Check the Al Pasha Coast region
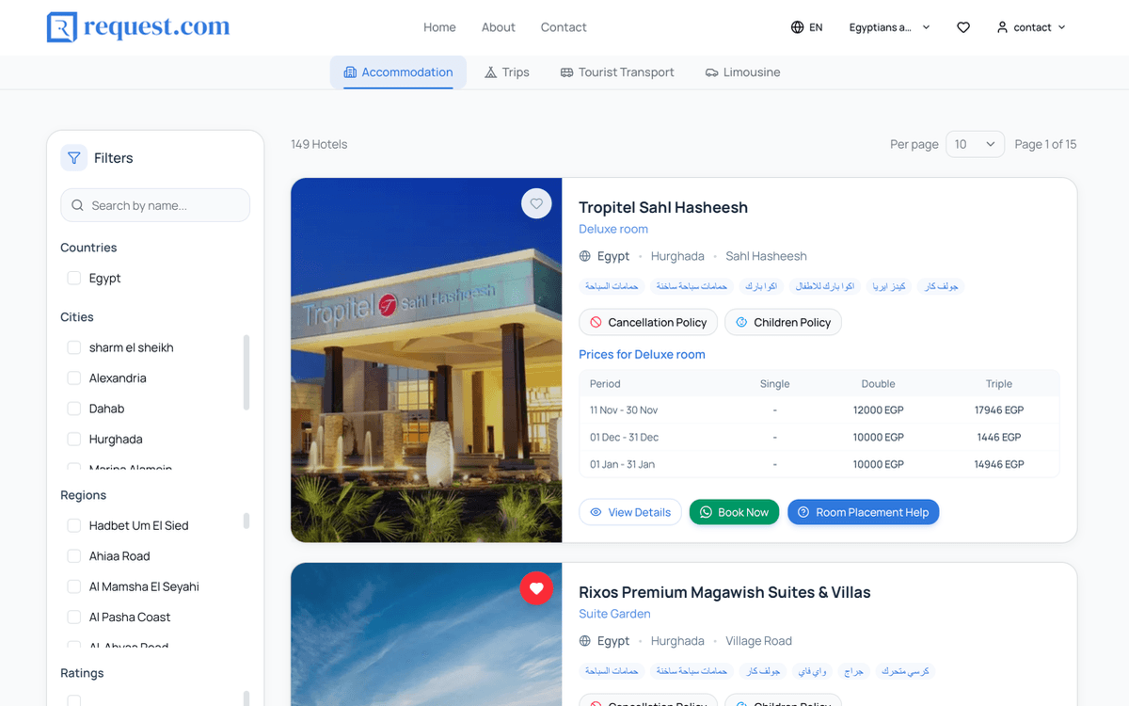This screenshot has width=1129, height=706. pyautogui.click(x=73, y=618)
